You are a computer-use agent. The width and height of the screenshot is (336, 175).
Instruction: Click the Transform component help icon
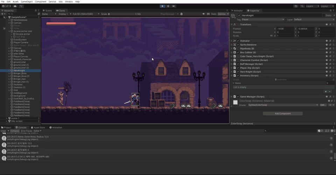pyautogui.click(x=327, y=24)
